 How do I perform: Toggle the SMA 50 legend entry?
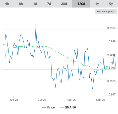click(x=68, y=107)
